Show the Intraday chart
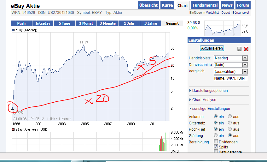267x162 pixels. [43, 23]
